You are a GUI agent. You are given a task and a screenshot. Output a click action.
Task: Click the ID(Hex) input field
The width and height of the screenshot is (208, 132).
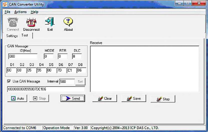23,57
